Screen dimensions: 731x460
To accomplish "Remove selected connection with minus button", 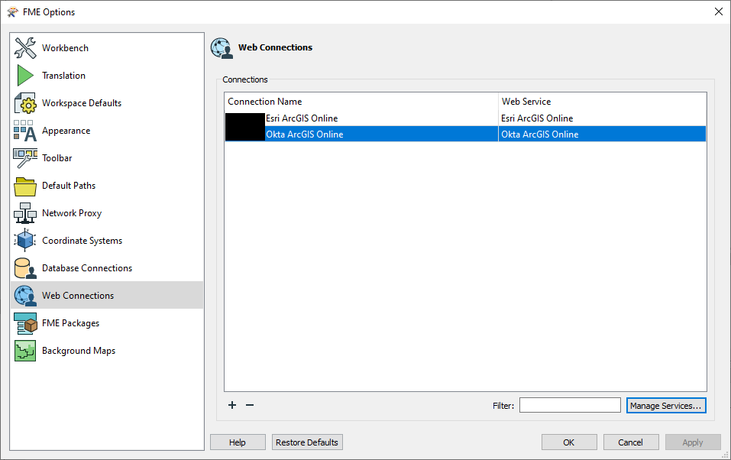I will tap(250, 405).
